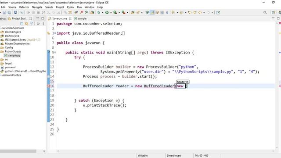Viewport: 281px width, 158px height.
Task: Click the Resume debug icon
Action: (28, 13)
